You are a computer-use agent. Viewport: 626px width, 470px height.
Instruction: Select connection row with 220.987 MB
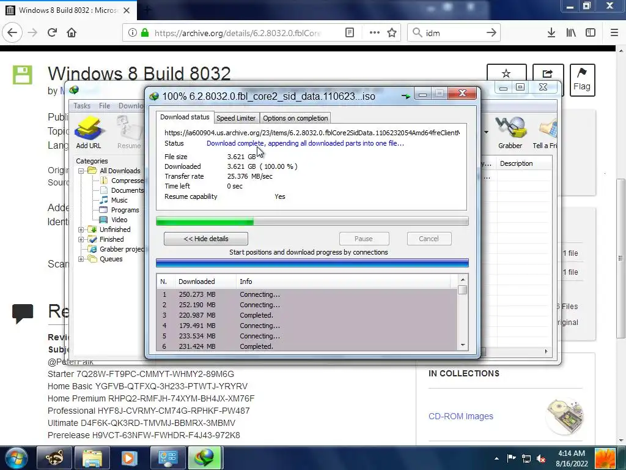coord(307,315)
